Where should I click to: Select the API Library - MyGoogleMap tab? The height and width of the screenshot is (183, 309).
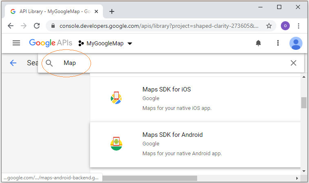click(x=54, y=11)
